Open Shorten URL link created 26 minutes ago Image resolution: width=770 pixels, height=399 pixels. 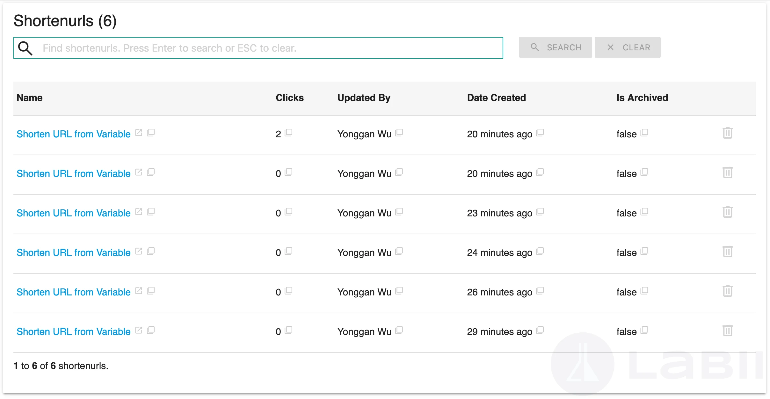tap(74, 292)
